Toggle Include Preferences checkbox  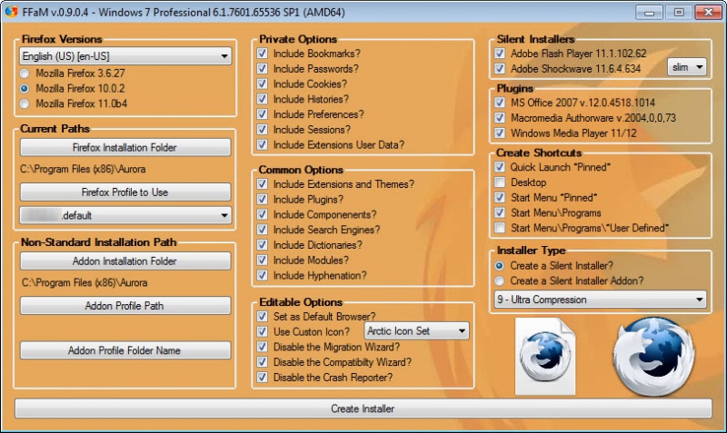coord(263,113)
